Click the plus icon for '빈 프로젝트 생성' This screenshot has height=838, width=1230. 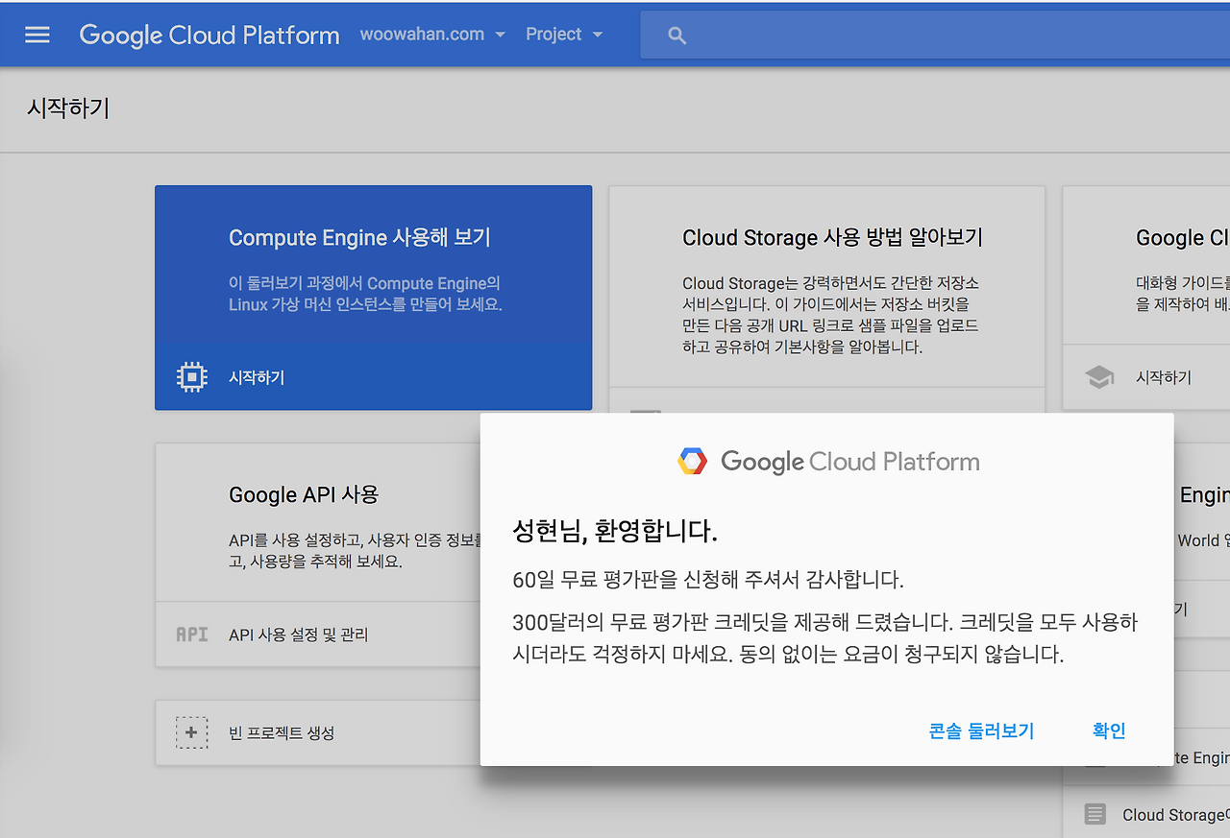coord(191,731)
